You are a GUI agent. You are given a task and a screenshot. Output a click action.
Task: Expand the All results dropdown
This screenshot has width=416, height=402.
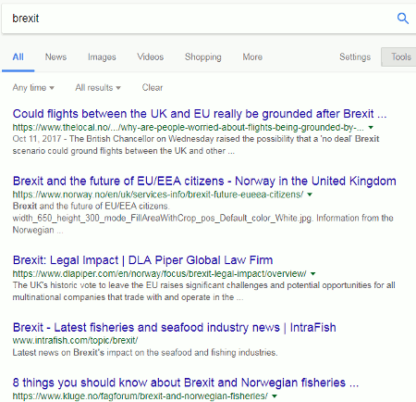pyautogui.click(x=98, y=88)
